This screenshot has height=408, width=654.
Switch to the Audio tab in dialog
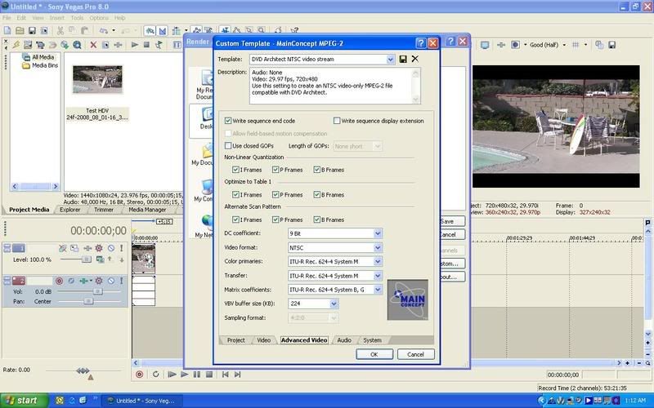click(x=344, y=340)
